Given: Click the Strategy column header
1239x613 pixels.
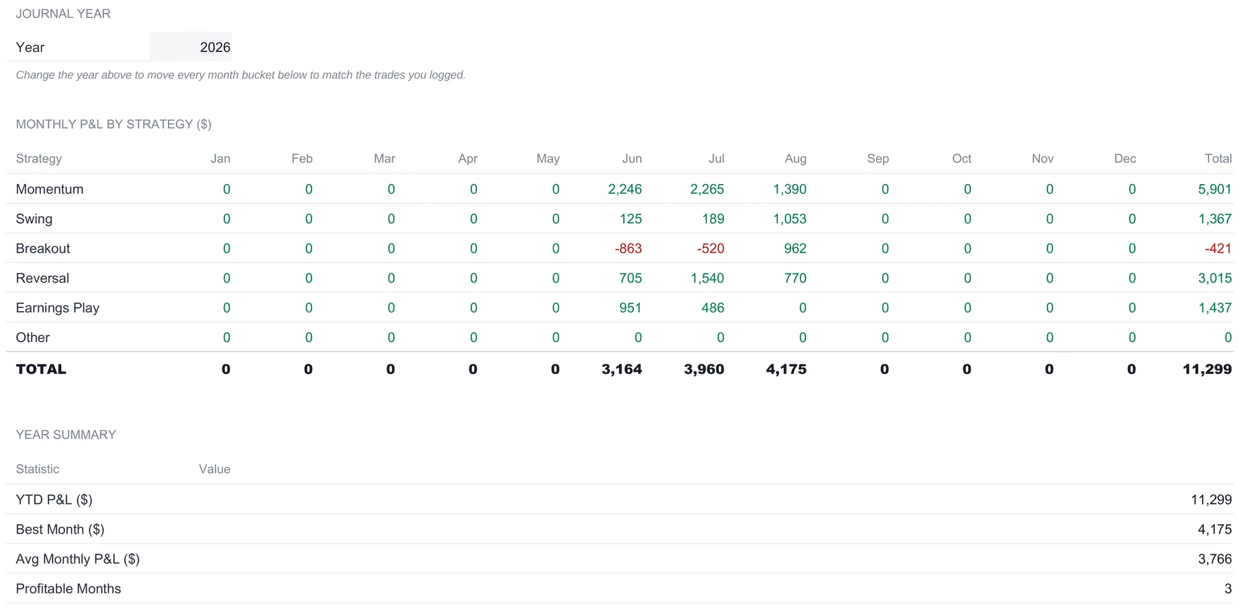Looking at the screenshot, I should coord(39,159).
